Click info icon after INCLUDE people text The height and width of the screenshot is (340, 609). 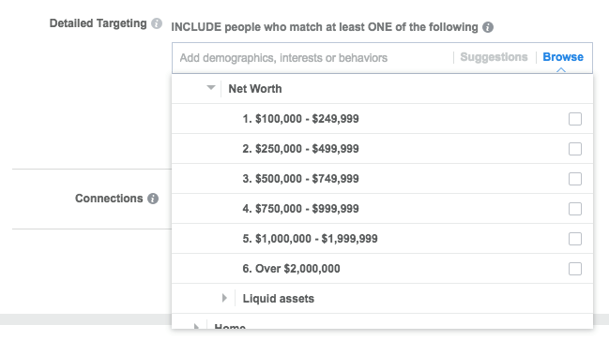pyautogui.click(x=488, y=27)
